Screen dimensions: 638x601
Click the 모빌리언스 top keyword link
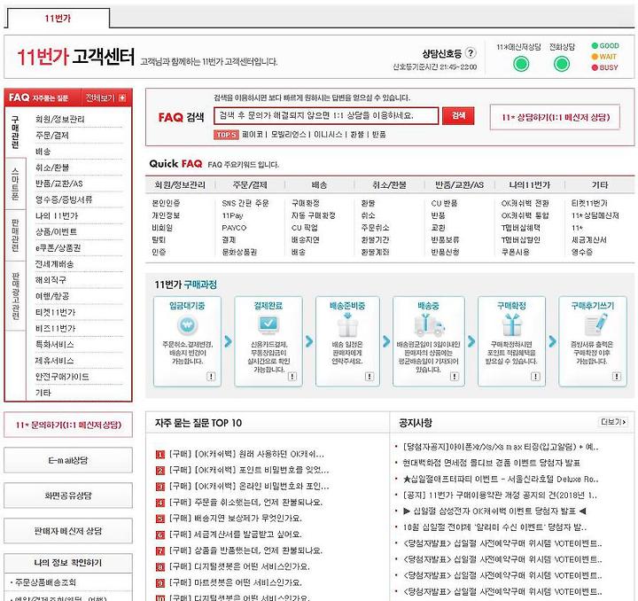[x=289, y=135]
